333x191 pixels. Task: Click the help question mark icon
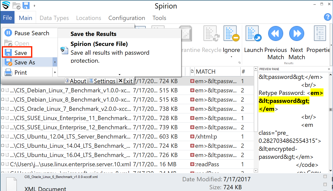pos(327,17)
